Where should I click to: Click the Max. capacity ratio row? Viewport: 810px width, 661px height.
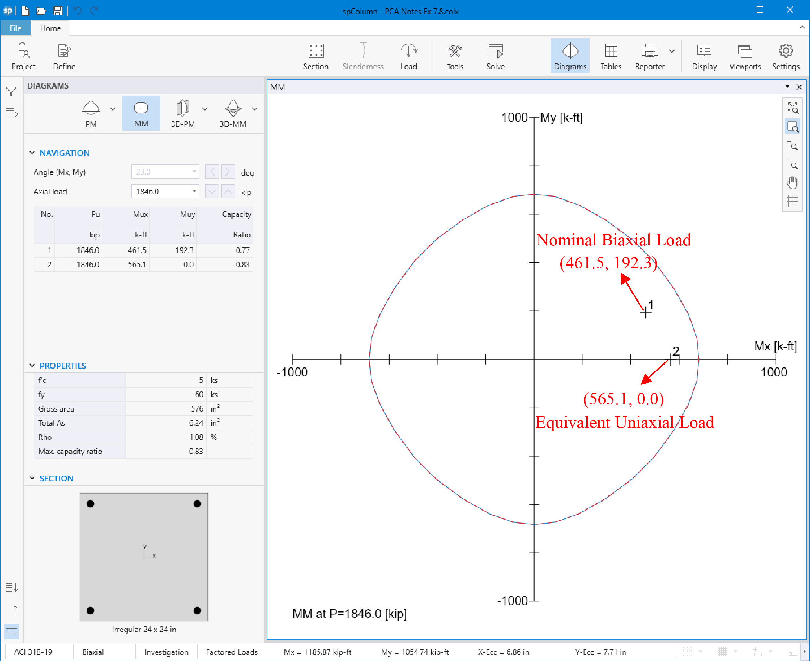(144, 451)
